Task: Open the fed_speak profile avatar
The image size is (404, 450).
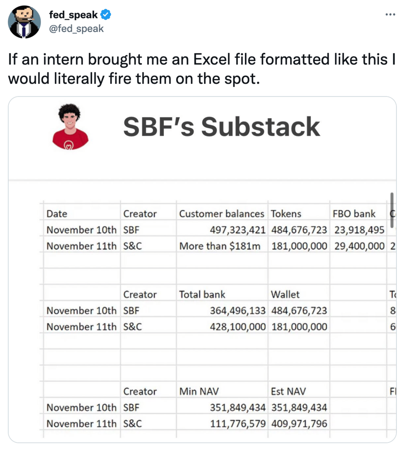Action: click(24, 22)
